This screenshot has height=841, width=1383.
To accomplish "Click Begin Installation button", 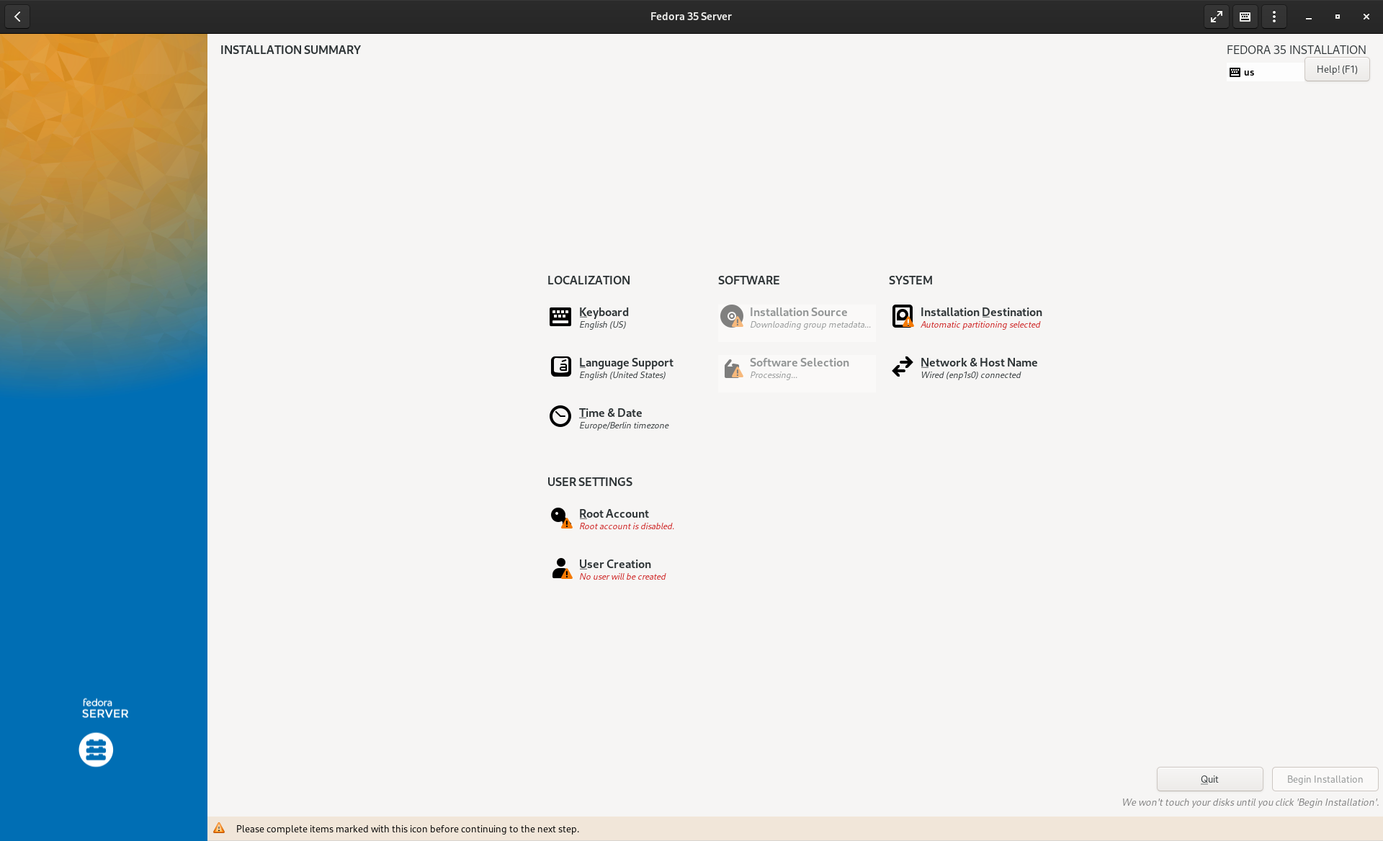I will point(1325,779).
